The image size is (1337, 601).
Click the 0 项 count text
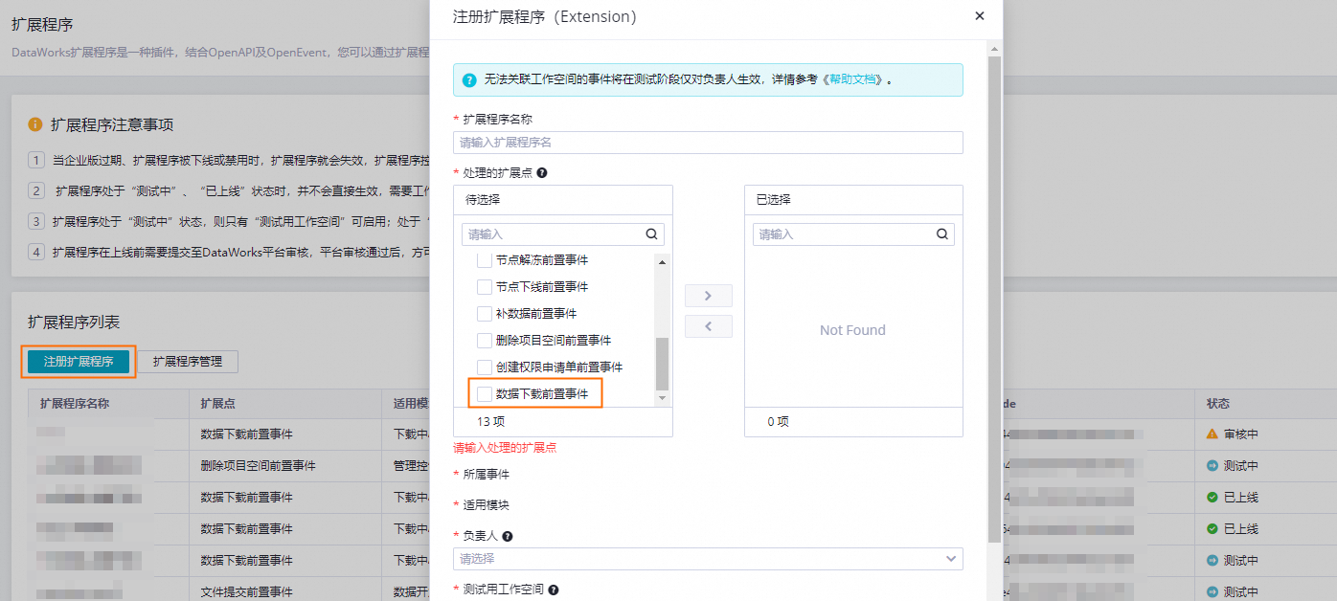(x=778, y=421)
